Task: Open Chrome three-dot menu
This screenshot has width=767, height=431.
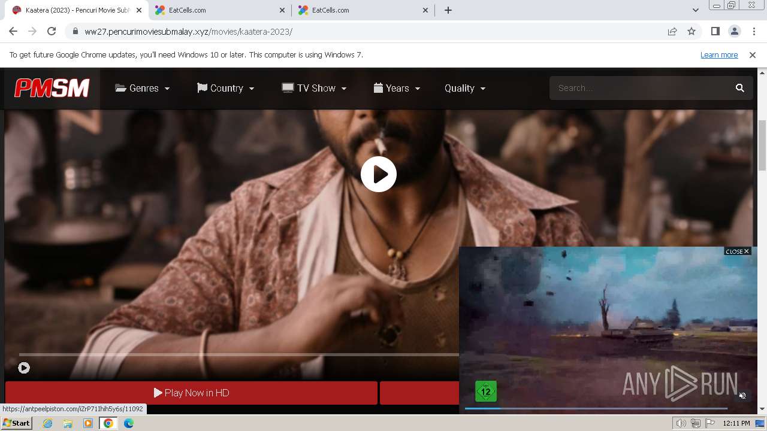Action: (x=754, y=32)
